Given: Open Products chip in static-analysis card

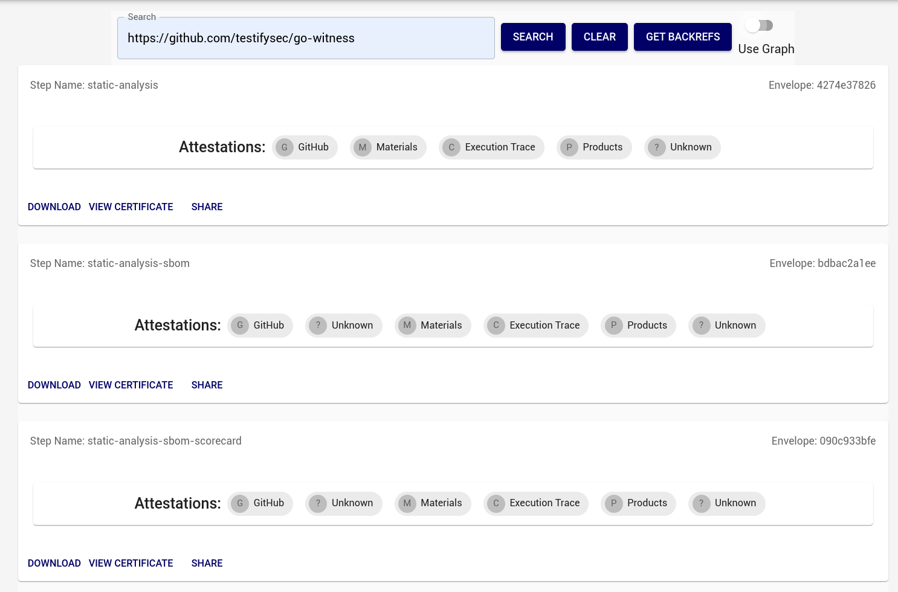Looking at the screenshot, I should tap(594, 147).
